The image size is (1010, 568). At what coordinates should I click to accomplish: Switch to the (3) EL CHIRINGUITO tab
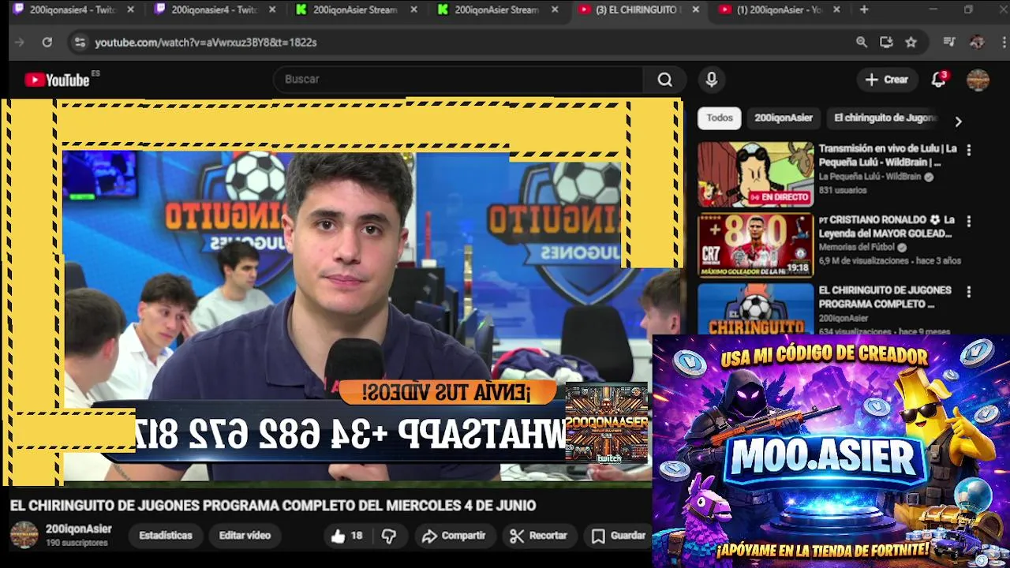[x=637, y=9]
